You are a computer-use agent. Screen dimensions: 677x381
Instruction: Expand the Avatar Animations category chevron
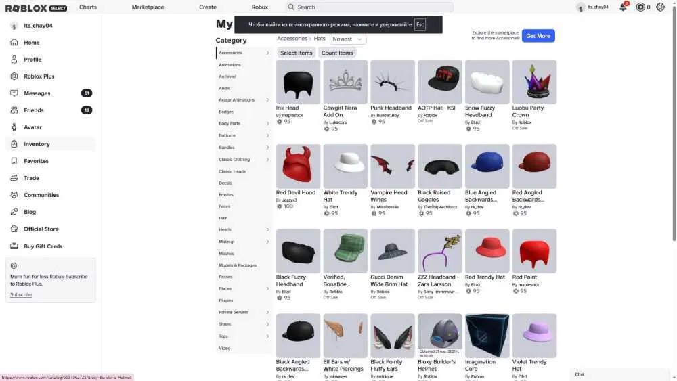267,99
